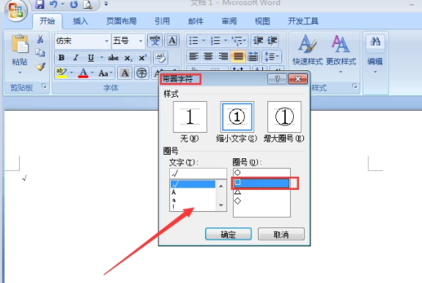Screen dimensions: 422x283
Task: Apply distributed alignment
Action: pyautogui.click(x=253, y=56)
